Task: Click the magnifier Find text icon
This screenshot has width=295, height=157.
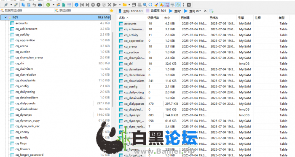Action: (145, 5)
